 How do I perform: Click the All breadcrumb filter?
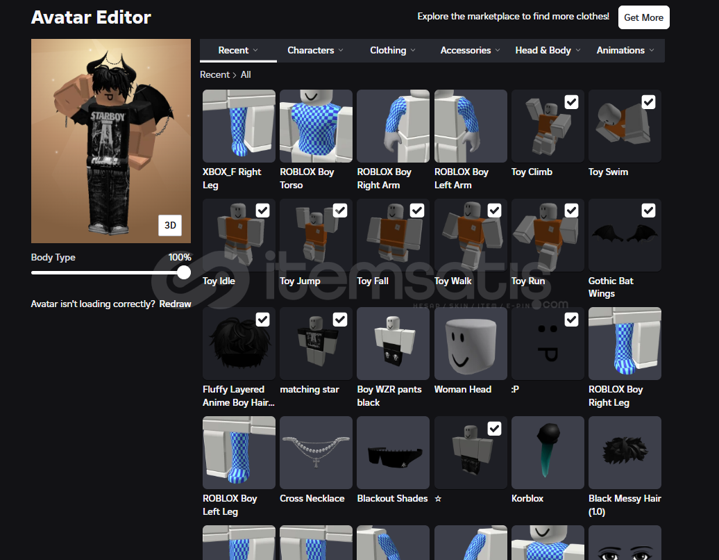tap(246, 74)
